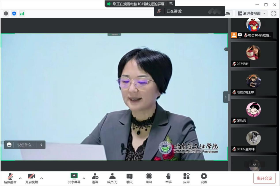Viewport: 280px width, 186px height.
Task: Open the 成员(7) participants list
Action: (112, 178)
